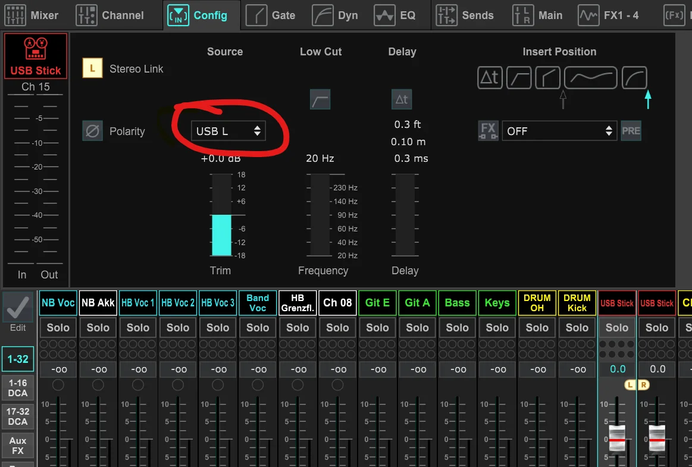Adjust the Trim level slider
The height and width of the screenshot is (467, 692).
click(221, 216)
